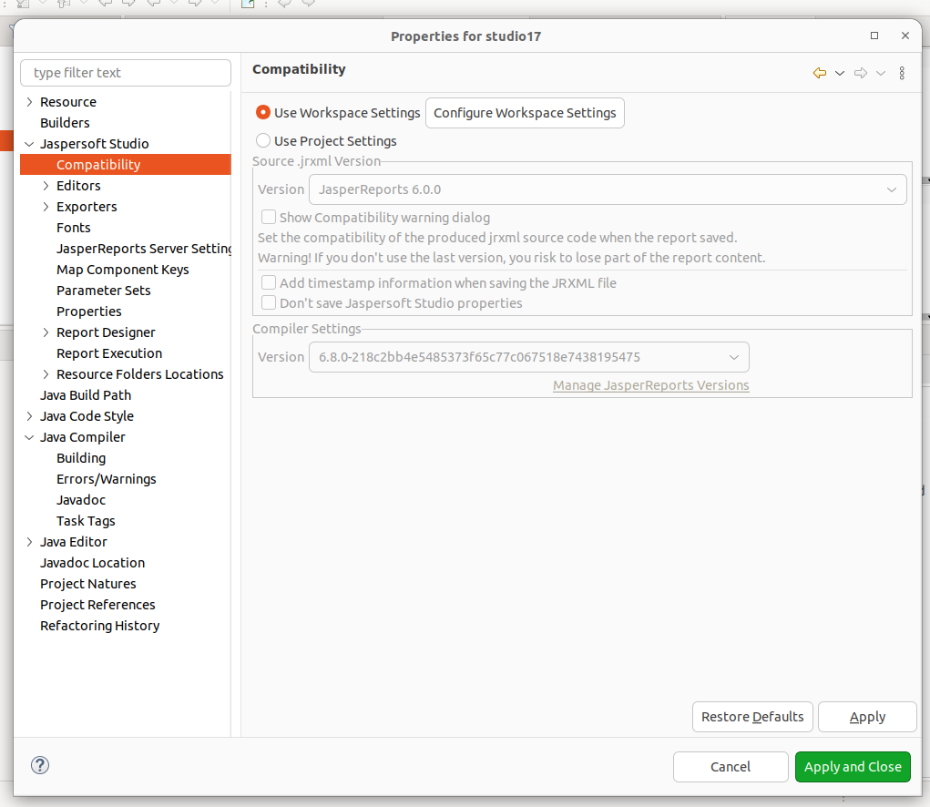Image resolution: width=930 pixels, height=807 pixels.
Task: Click the forward navigation arrow icon
Action: [860, 73]
